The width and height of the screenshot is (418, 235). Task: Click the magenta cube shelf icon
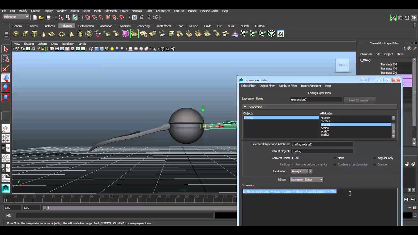click(x=125, y=34)
